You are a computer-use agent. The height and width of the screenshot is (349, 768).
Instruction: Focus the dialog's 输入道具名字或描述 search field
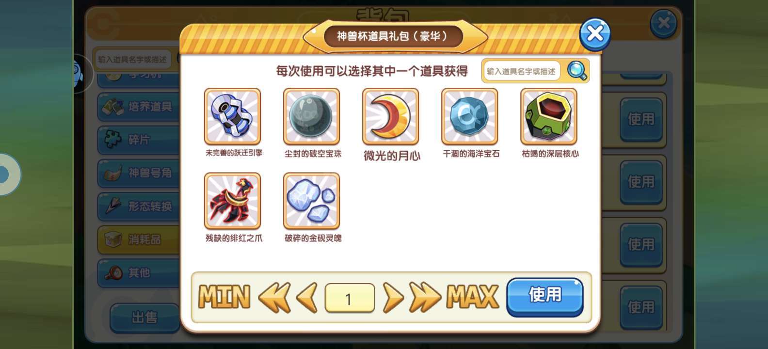[x=522, y=71]
